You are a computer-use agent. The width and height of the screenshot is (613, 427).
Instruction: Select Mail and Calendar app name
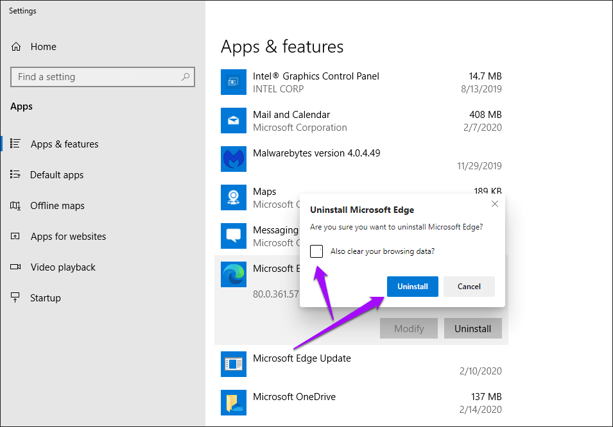[291, 115]
